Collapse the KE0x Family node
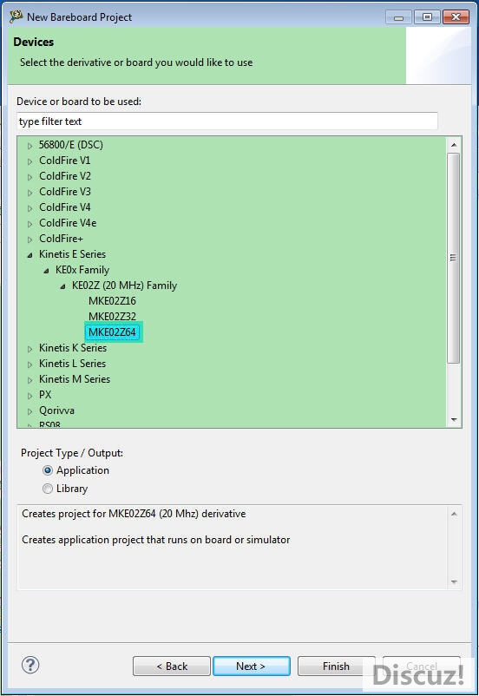The width and height of the screenshot is (479, 696). pyautogui.click(x=47, y=270)
